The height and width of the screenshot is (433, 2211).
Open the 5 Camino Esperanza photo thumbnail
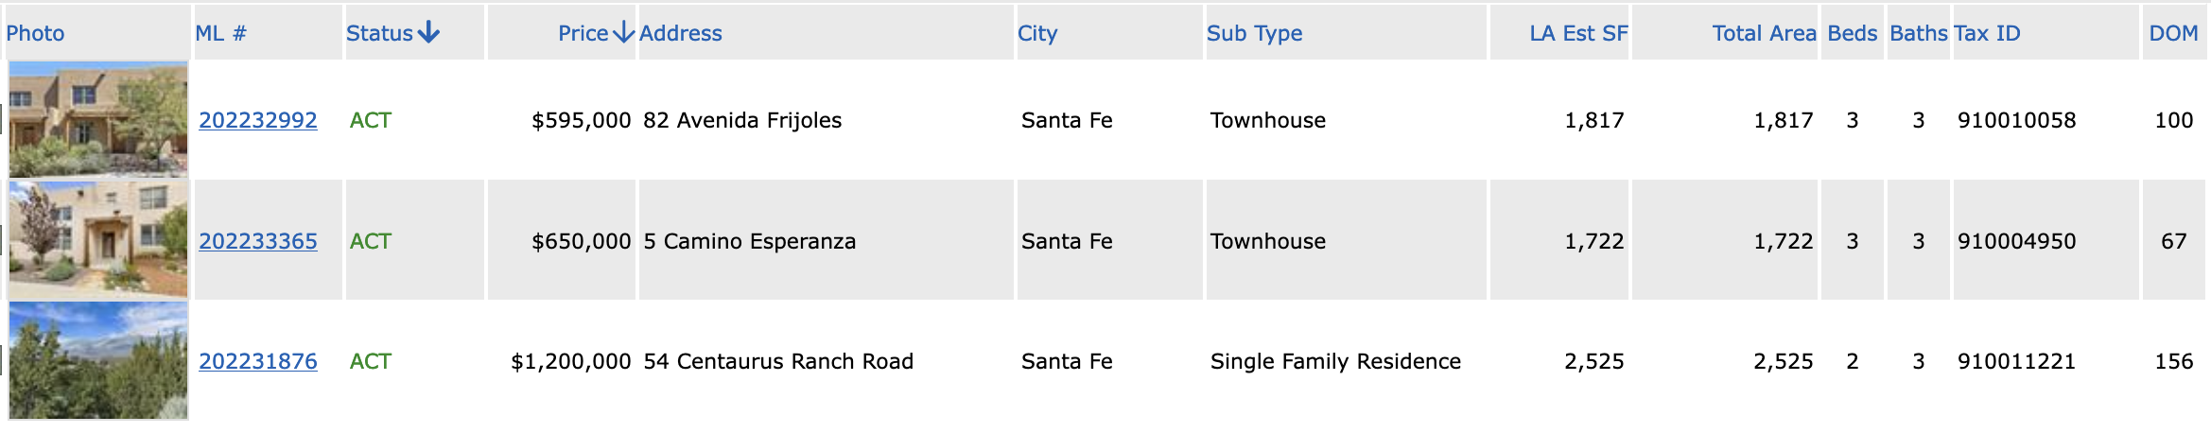(x=98, y=240)
